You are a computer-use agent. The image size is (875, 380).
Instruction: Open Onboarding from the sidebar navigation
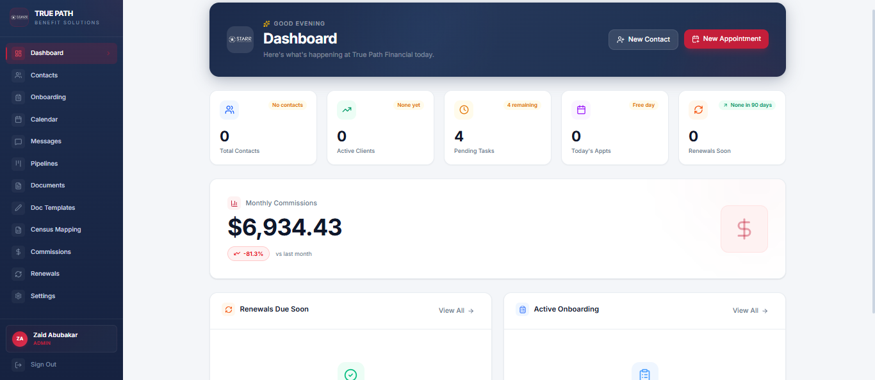pos(47,97)
